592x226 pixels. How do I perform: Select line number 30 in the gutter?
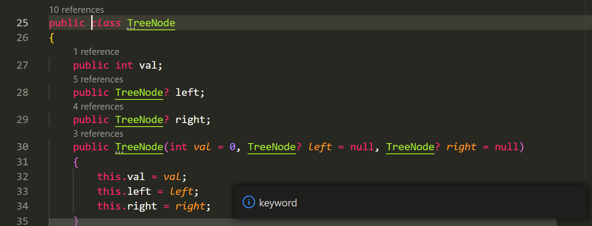[x=22, y=147]
